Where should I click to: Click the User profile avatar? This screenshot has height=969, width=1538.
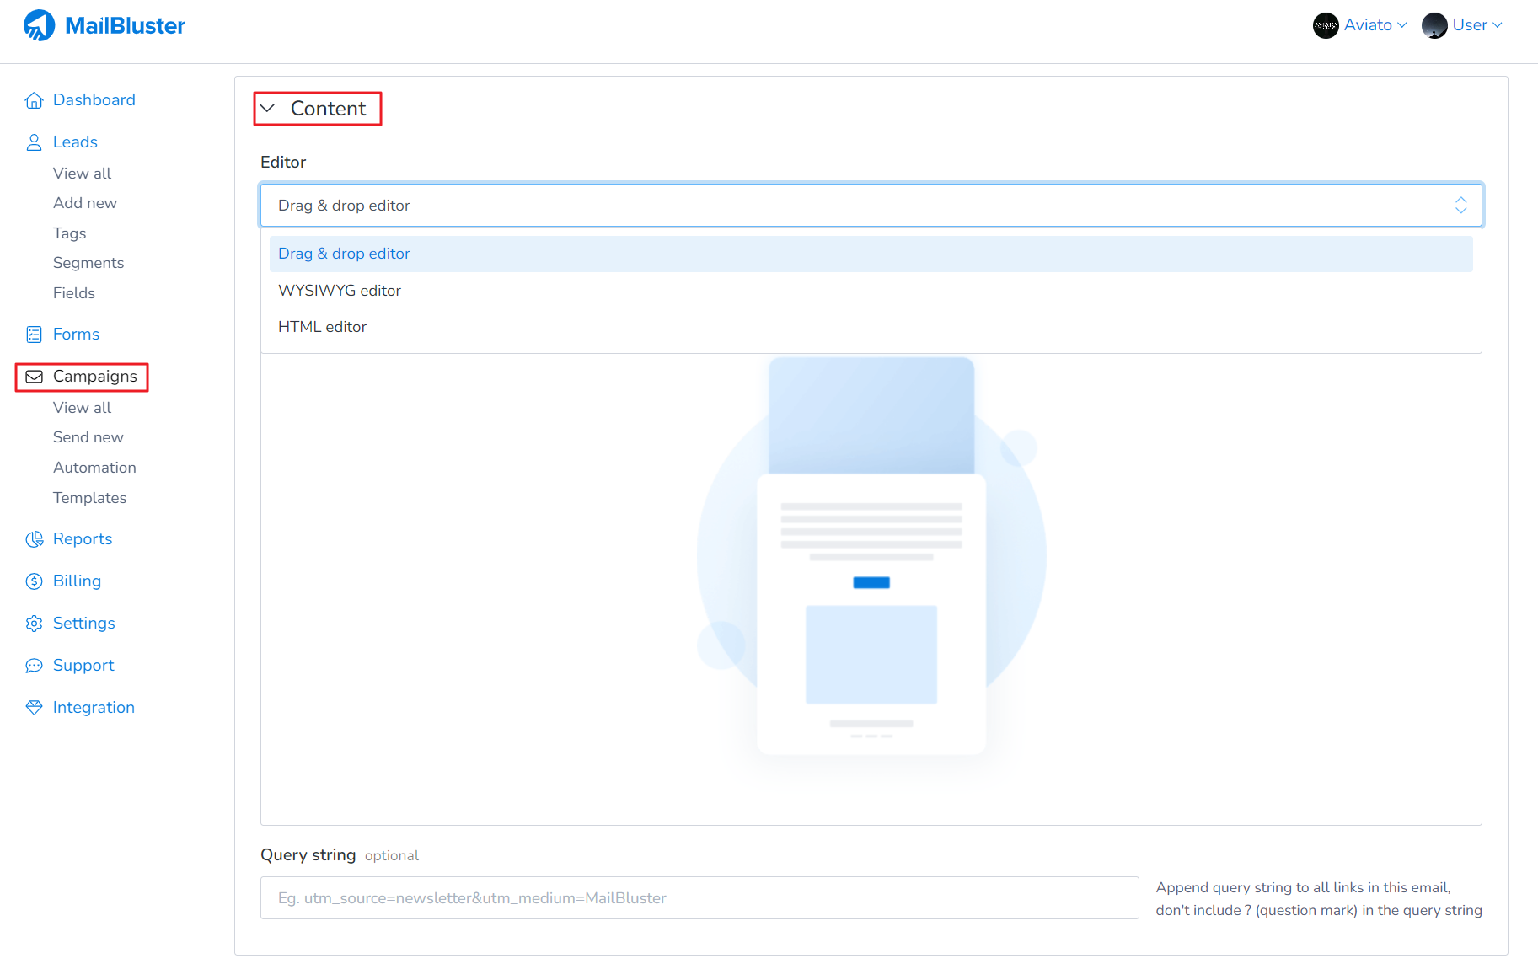(1434, 25)
